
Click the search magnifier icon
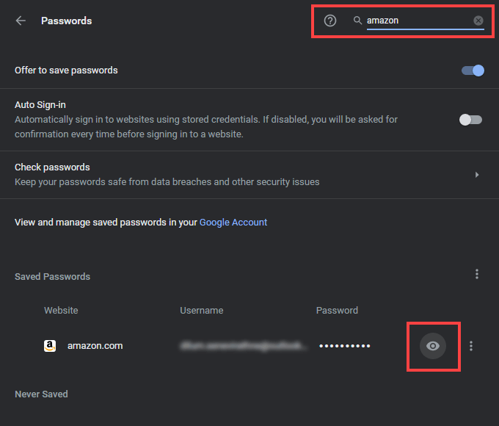pos(358,21)
